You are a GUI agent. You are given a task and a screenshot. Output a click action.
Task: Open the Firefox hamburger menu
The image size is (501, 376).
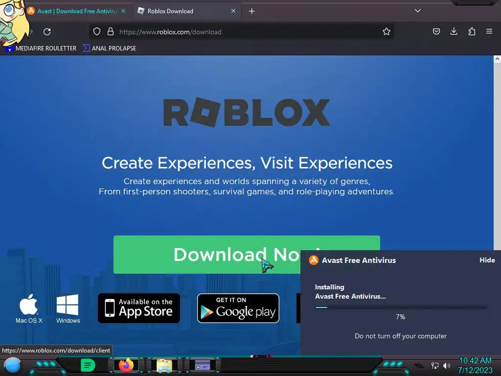click(489, 31)
